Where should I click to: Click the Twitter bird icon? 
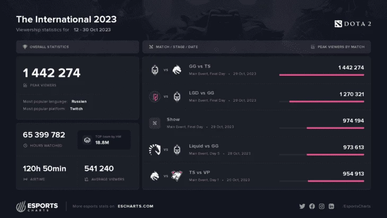[x=302, y=206]
